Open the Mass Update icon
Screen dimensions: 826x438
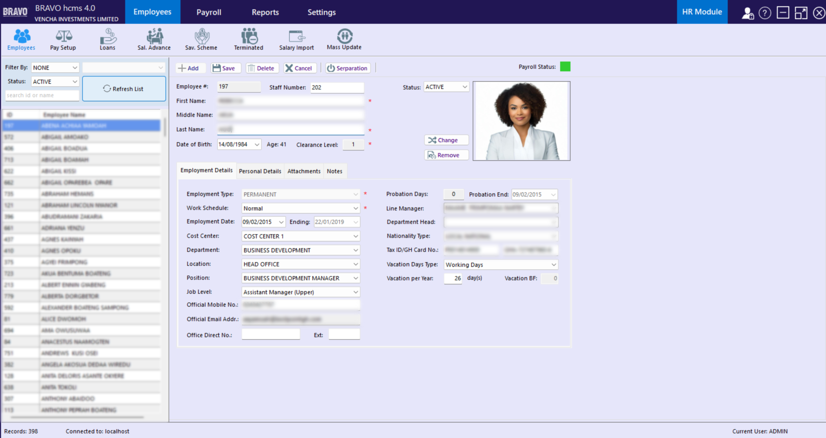click(344, 36)
